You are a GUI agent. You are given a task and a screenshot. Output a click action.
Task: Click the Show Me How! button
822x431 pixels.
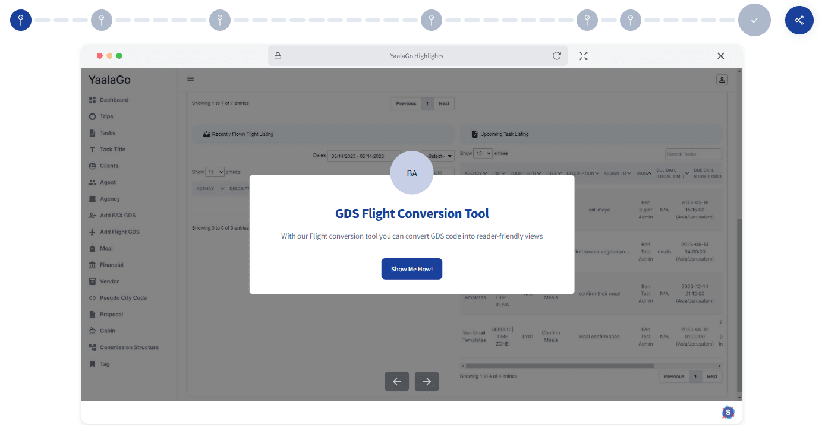411,269
